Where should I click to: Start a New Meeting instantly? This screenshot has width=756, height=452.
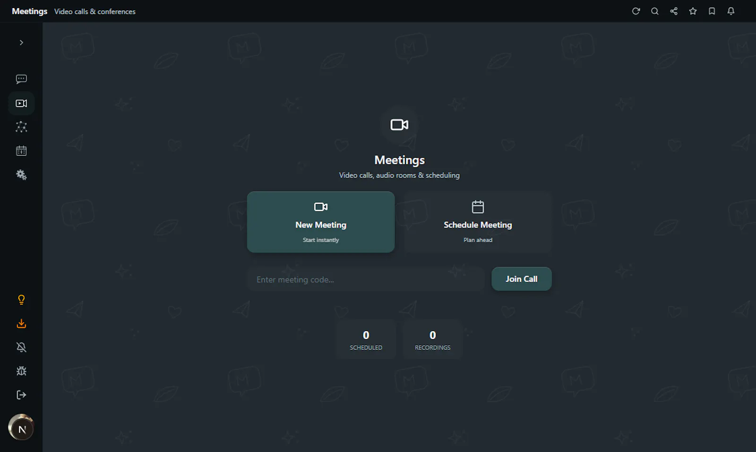pyautogui.click(x=321, y=222)
